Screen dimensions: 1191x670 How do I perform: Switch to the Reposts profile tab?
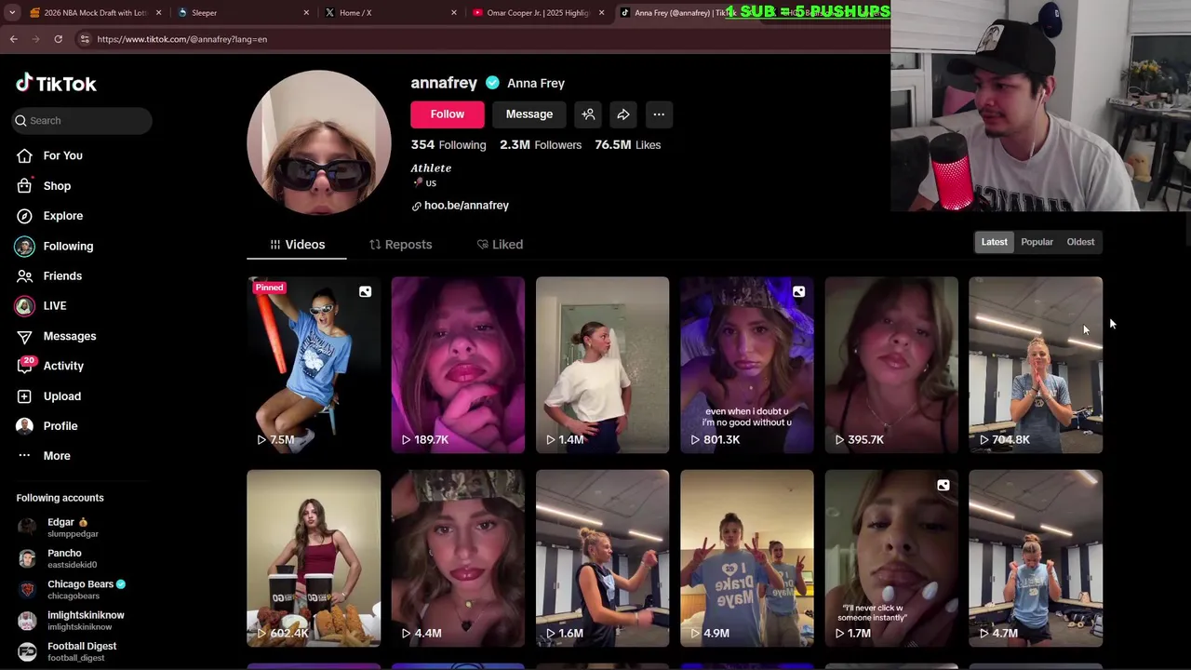click(401, 245)
